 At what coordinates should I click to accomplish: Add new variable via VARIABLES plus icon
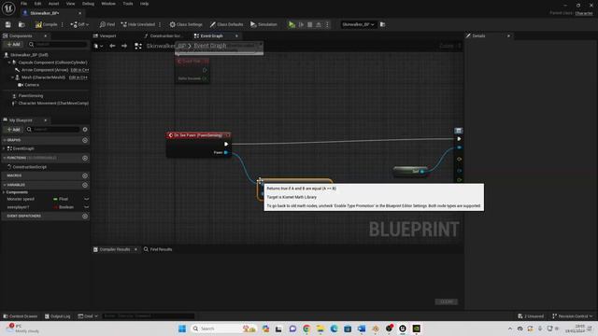(85, 185)
